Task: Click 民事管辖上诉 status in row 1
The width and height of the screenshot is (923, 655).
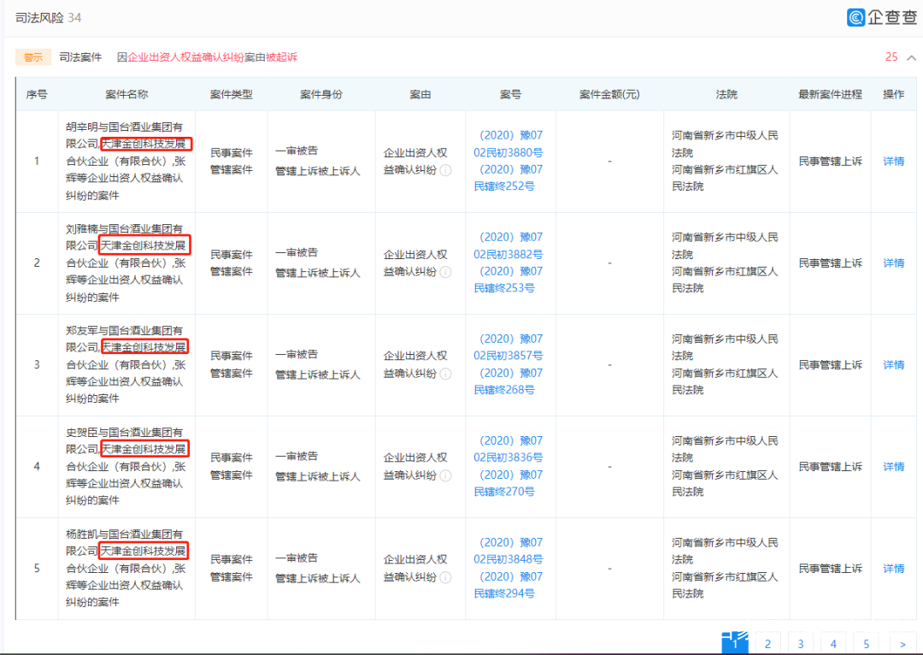Action: click(830, 161)
